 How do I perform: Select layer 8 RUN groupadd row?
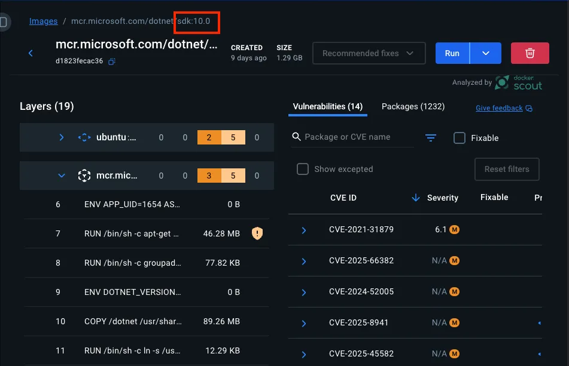click(x=147, y=263)
